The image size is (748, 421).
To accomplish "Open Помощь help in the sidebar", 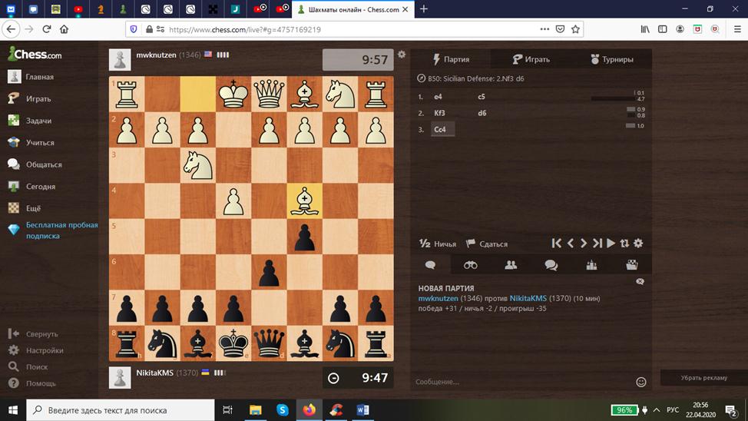I will tap(32, 383).
